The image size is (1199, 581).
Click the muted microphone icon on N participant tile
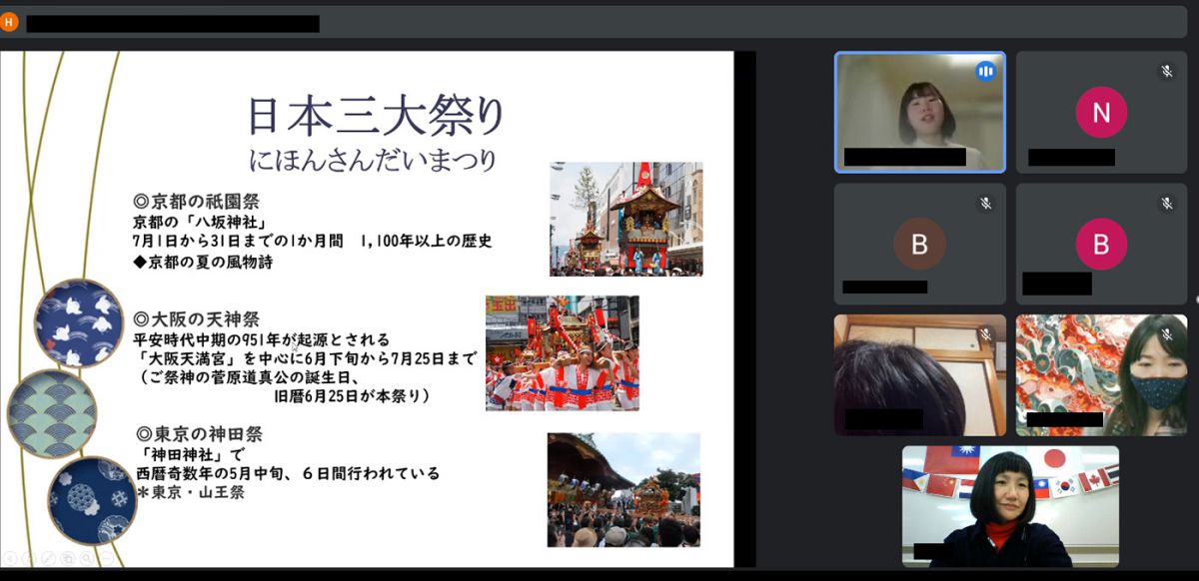1166,71
